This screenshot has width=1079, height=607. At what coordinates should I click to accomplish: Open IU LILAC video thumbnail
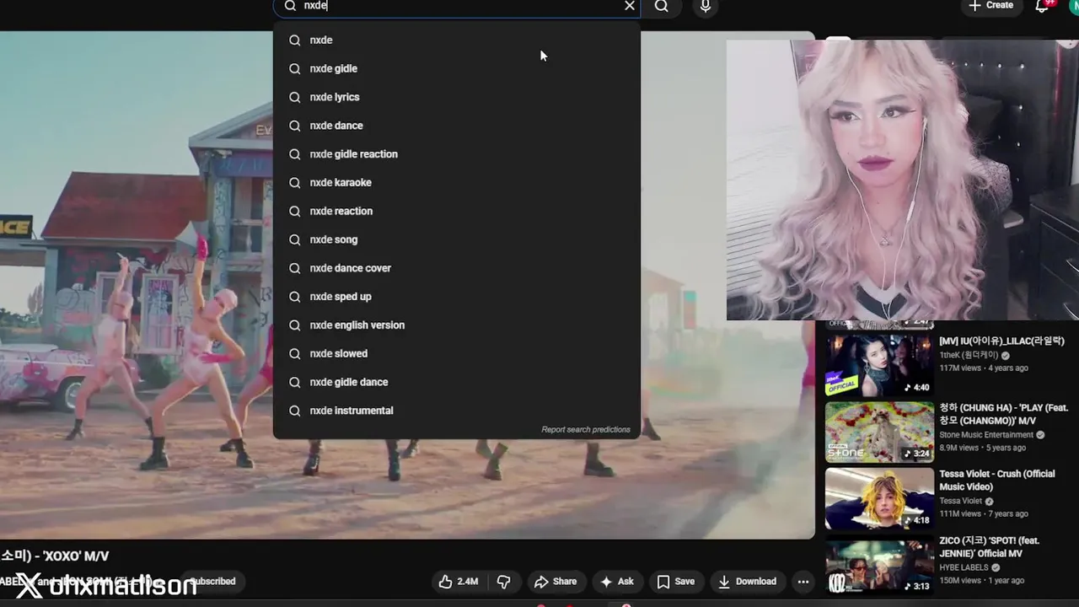[879, 366]
